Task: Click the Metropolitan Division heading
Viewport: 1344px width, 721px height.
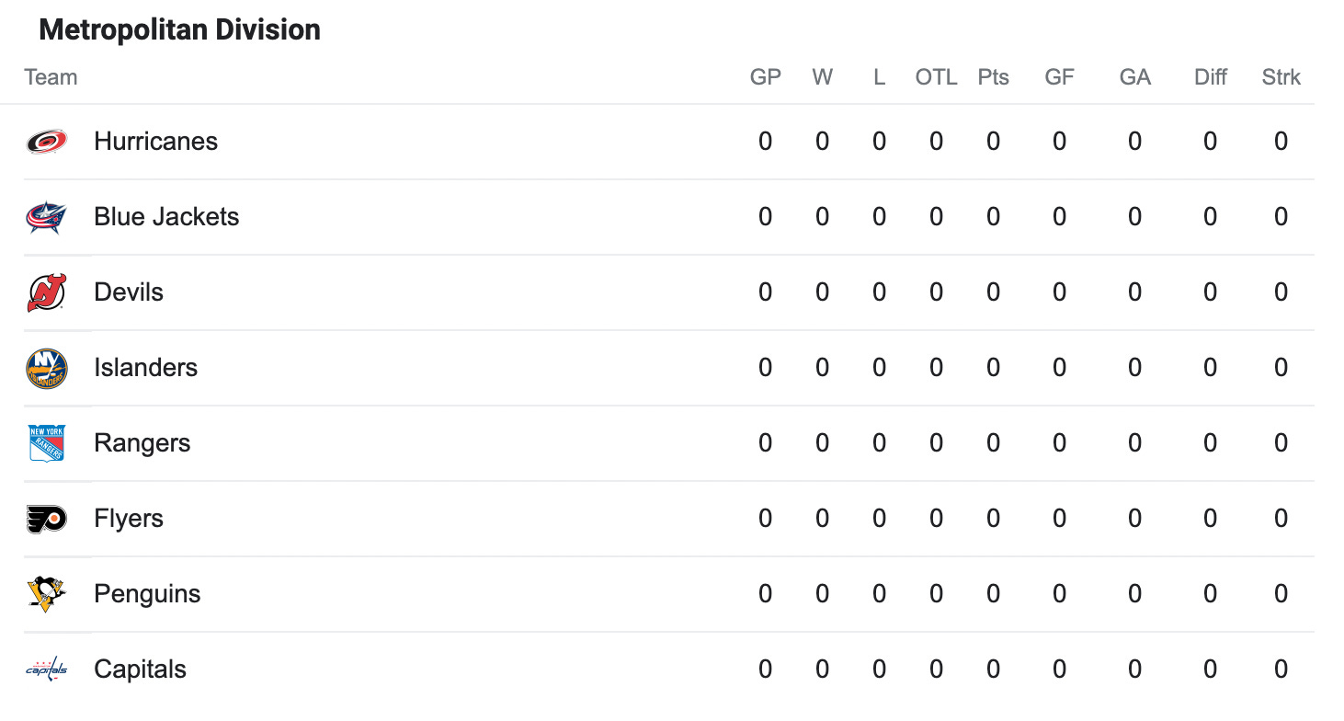Action: pos(180,29)
